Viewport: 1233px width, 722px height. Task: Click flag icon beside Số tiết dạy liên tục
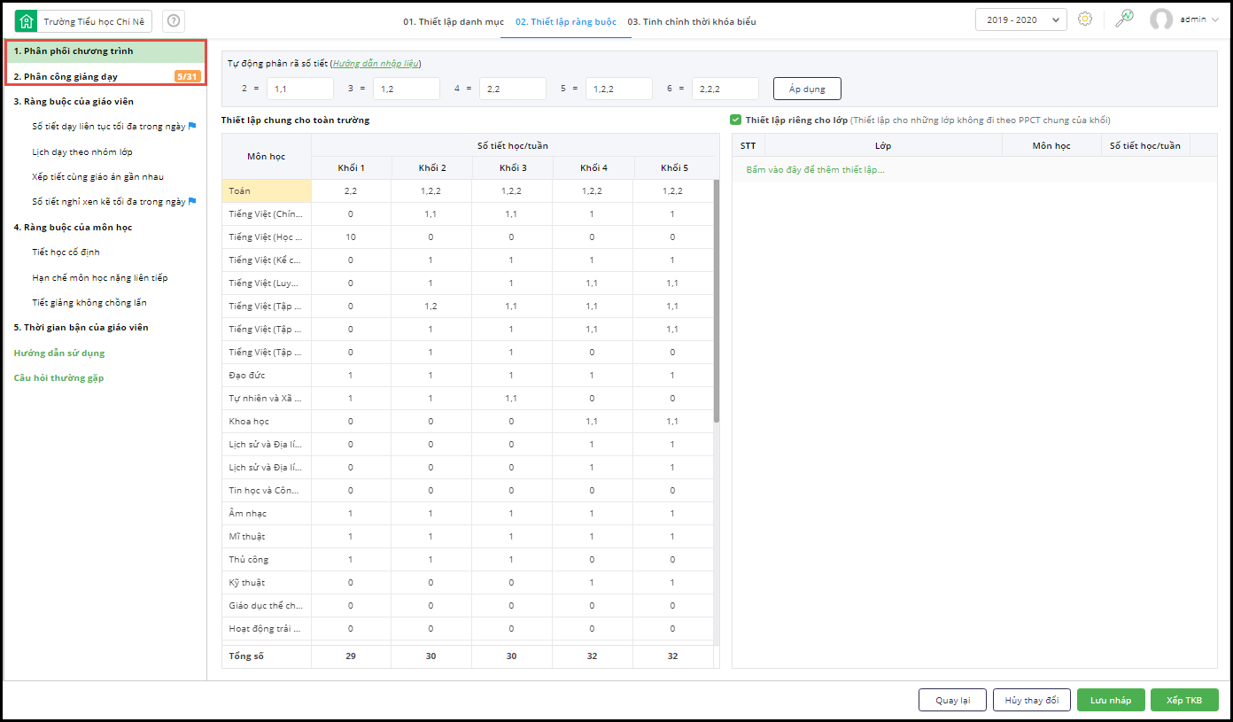coord(192,127)
